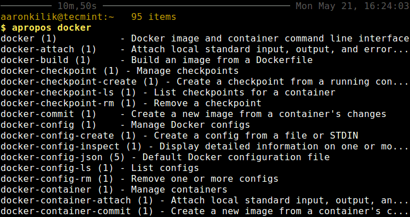Select the prompt 'aaronkilik@tecmint:~'
The image size is (410, 217).
click(57, 17)
